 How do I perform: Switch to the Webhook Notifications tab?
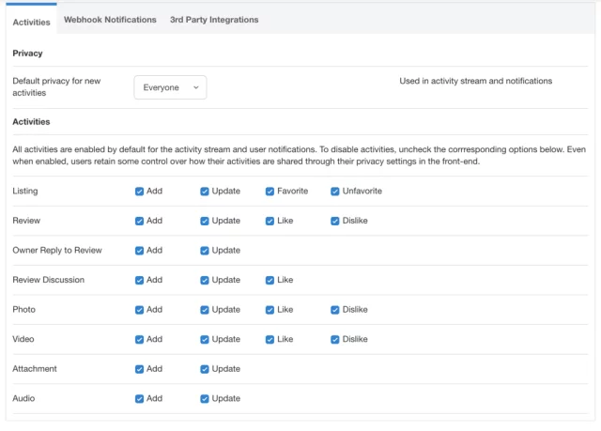point(110,20)
